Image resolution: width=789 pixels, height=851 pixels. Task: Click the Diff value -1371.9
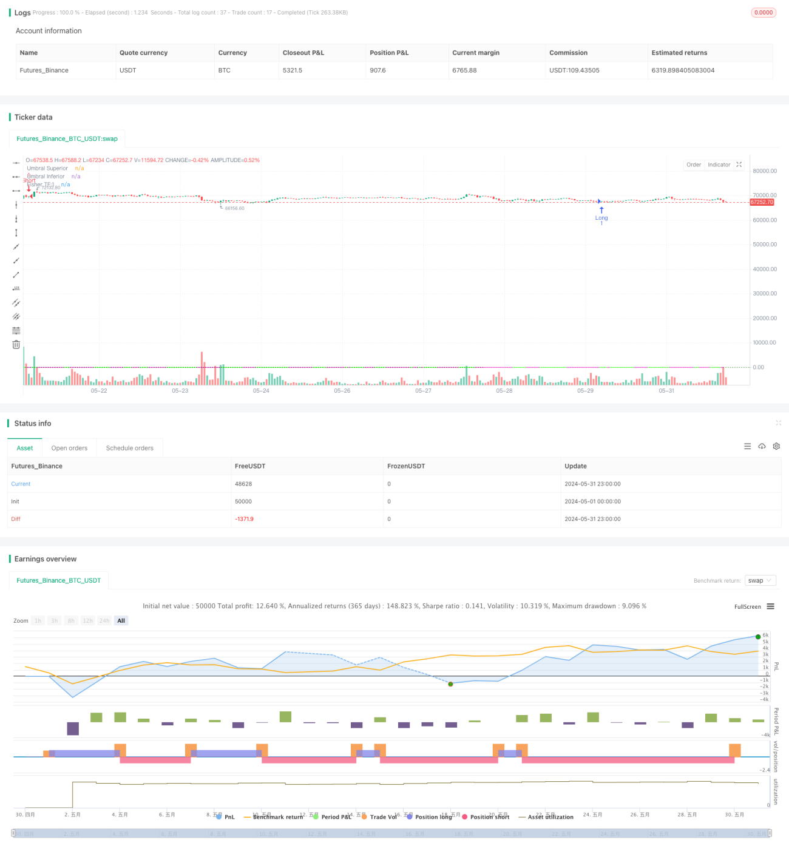[244, 519]
